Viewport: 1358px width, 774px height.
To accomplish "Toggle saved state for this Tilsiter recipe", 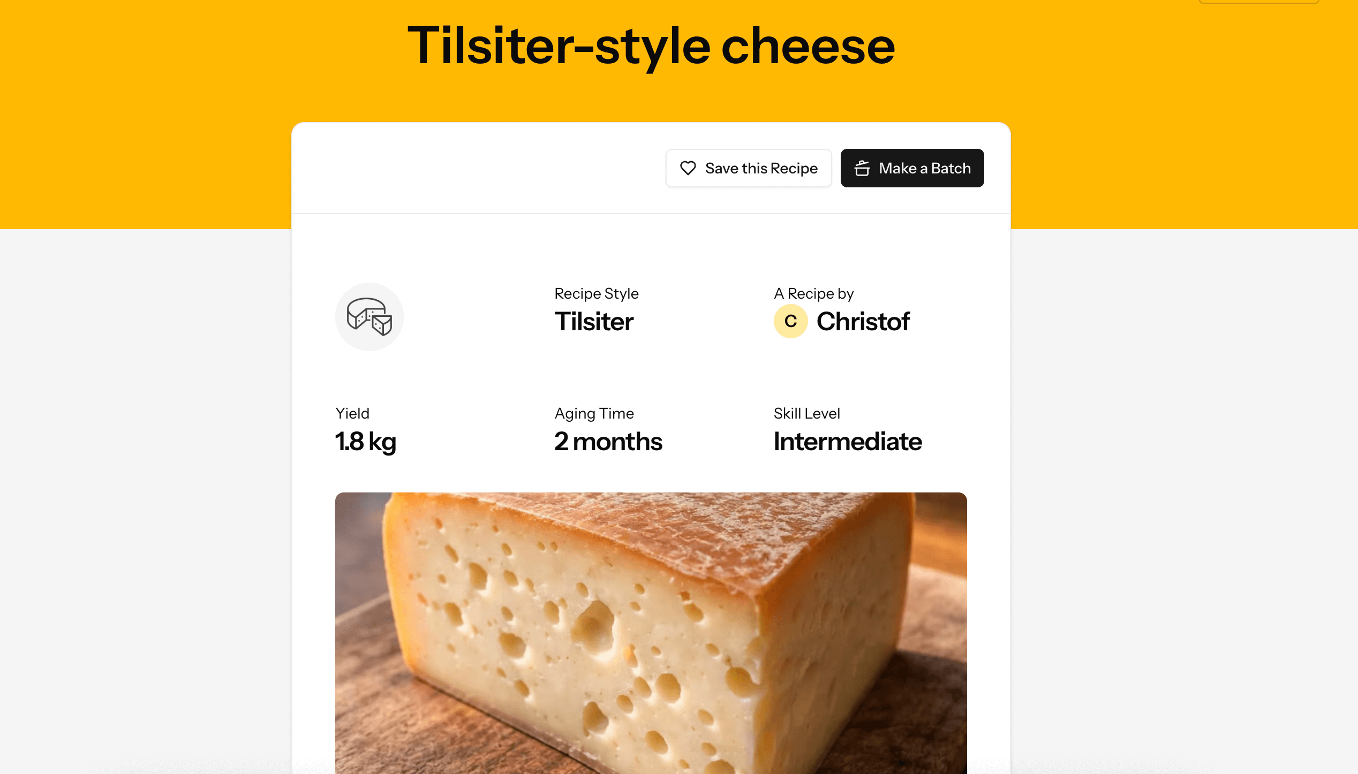I will click(x=749, y=168).
